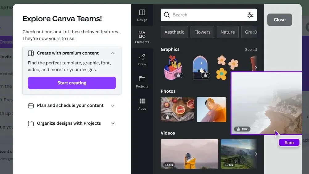Viewport: 309px width, 174px height.
Task: Open search filter settings icon
Action: coord(250,15)
